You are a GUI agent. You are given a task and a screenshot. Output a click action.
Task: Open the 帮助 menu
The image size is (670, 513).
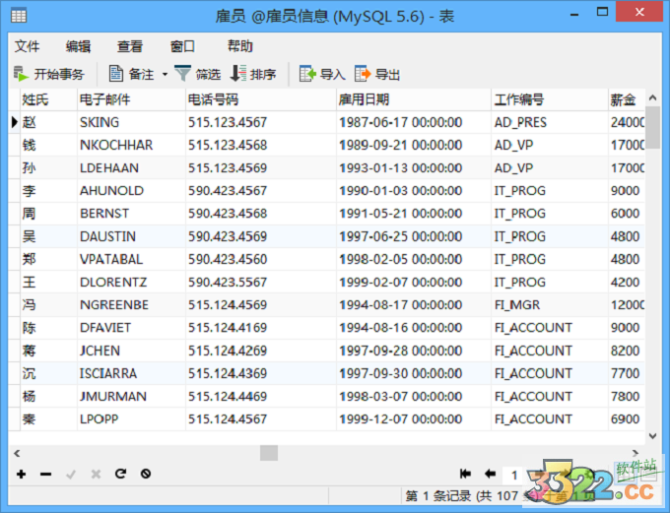[239, 46]
